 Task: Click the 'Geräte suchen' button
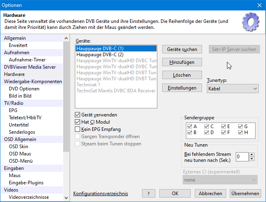(182, 49)
